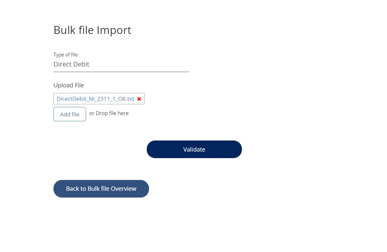The width and height of the screenshot is (387, 252).
Task: Select the Direct Debit file type field
Action: click(121, 65)
